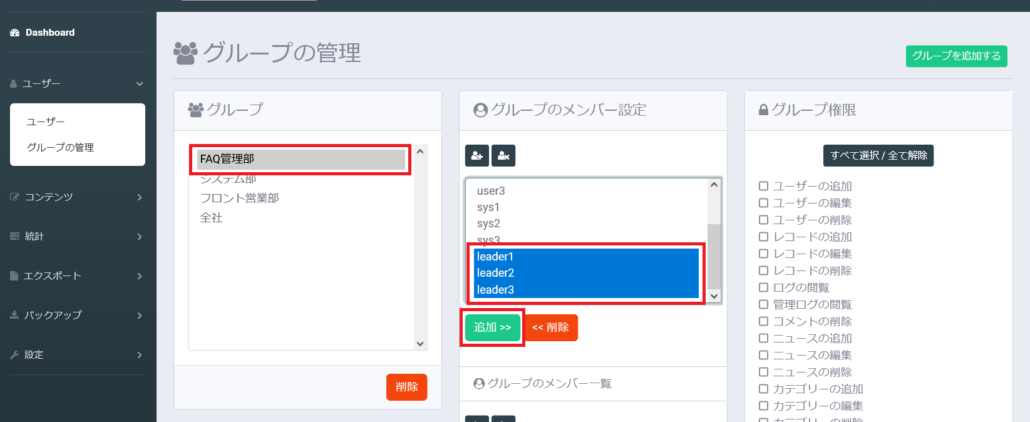
Task: Open the コンテンツ sidebar menu
Action: point(78,197)
